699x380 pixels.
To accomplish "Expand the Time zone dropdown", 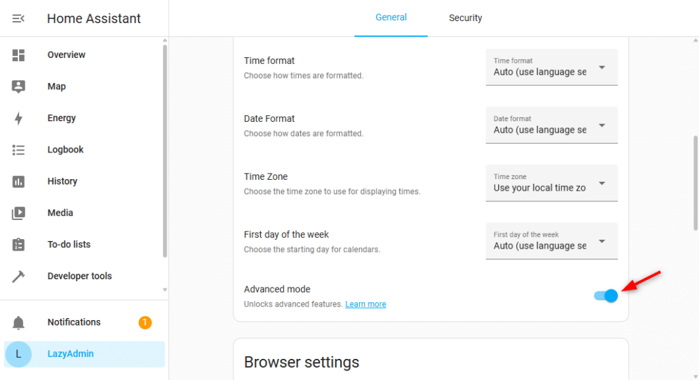I will 551,183.
